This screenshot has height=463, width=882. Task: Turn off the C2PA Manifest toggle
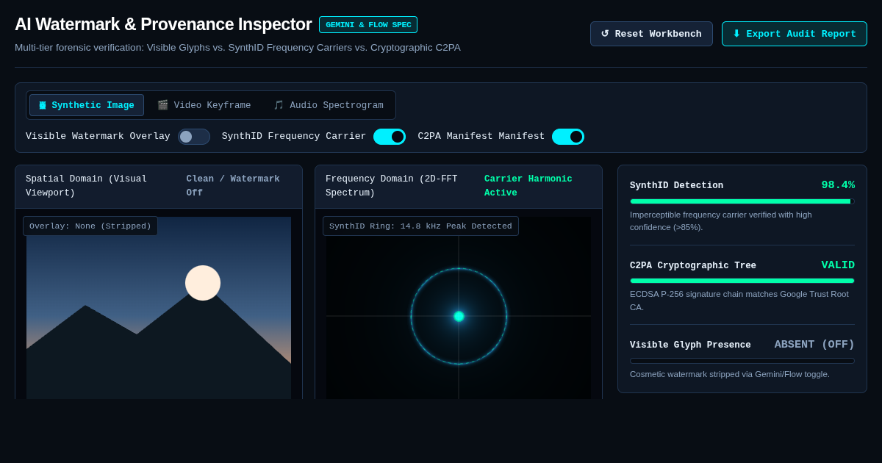[x=568, y=137]
